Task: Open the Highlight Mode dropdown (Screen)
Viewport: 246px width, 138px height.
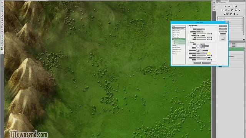Action: [201, 54]
